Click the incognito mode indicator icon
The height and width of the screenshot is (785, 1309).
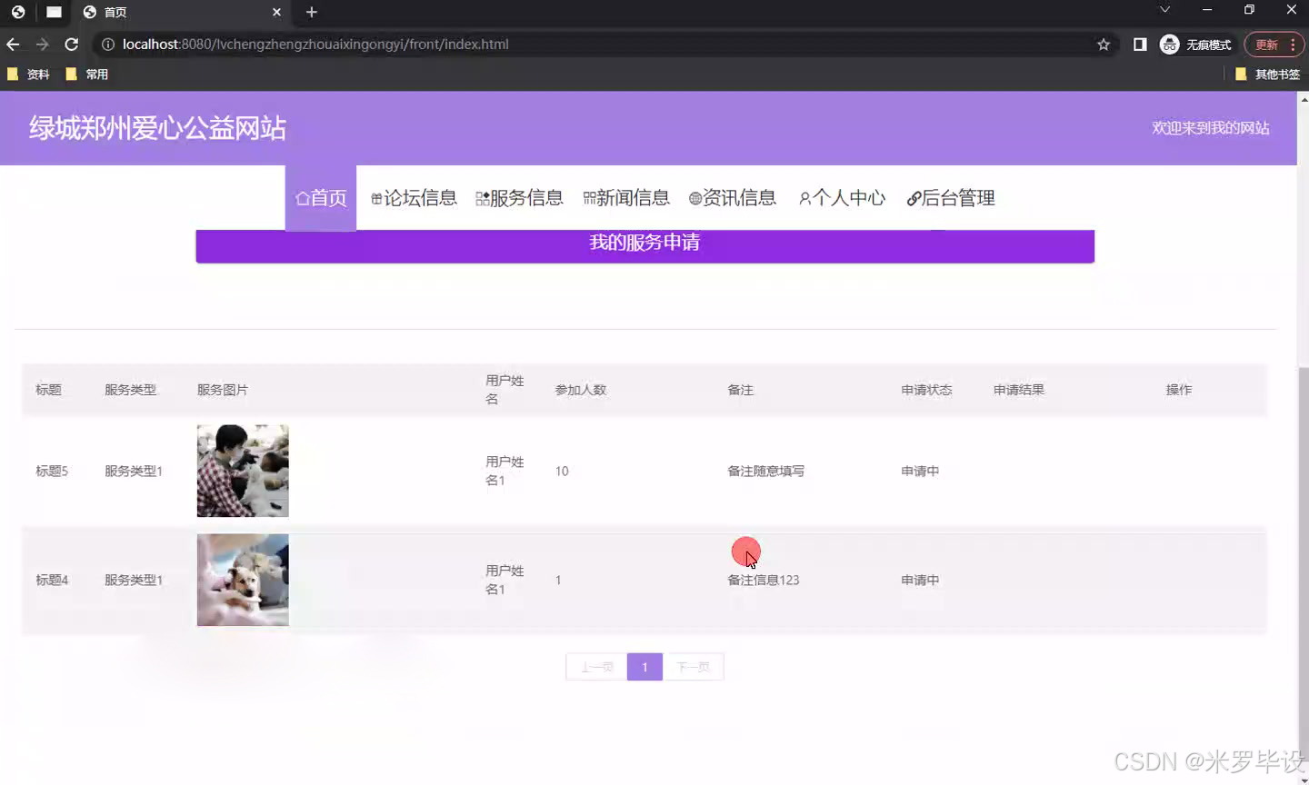1169,44
